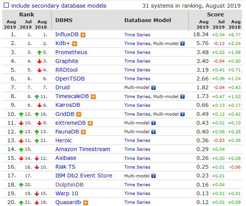This screenshot has height=206, width=246.
Task: Click the Kdb+ score change -0.12
Action: (219, 43)
